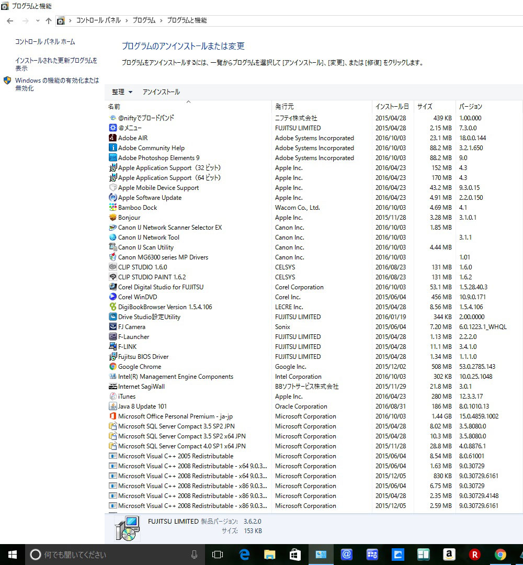
Task: Go back with the back arrow
Action: point(10,20)
